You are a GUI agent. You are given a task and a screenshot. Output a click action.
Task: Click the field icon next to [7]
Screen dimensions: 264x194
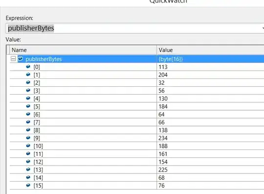click(x=28, y=122)
